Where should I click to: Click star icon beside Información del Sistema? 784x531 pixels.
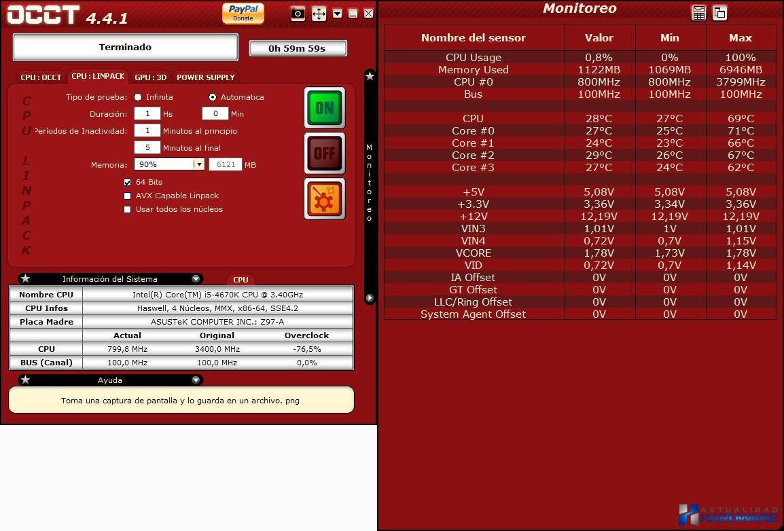click(25, 278)
